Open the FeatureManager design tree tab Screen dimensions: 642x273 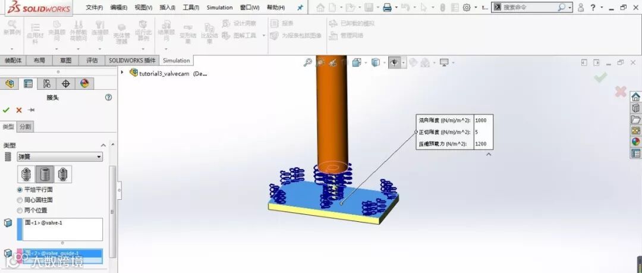pyautogui.click(x=10, y=84)
